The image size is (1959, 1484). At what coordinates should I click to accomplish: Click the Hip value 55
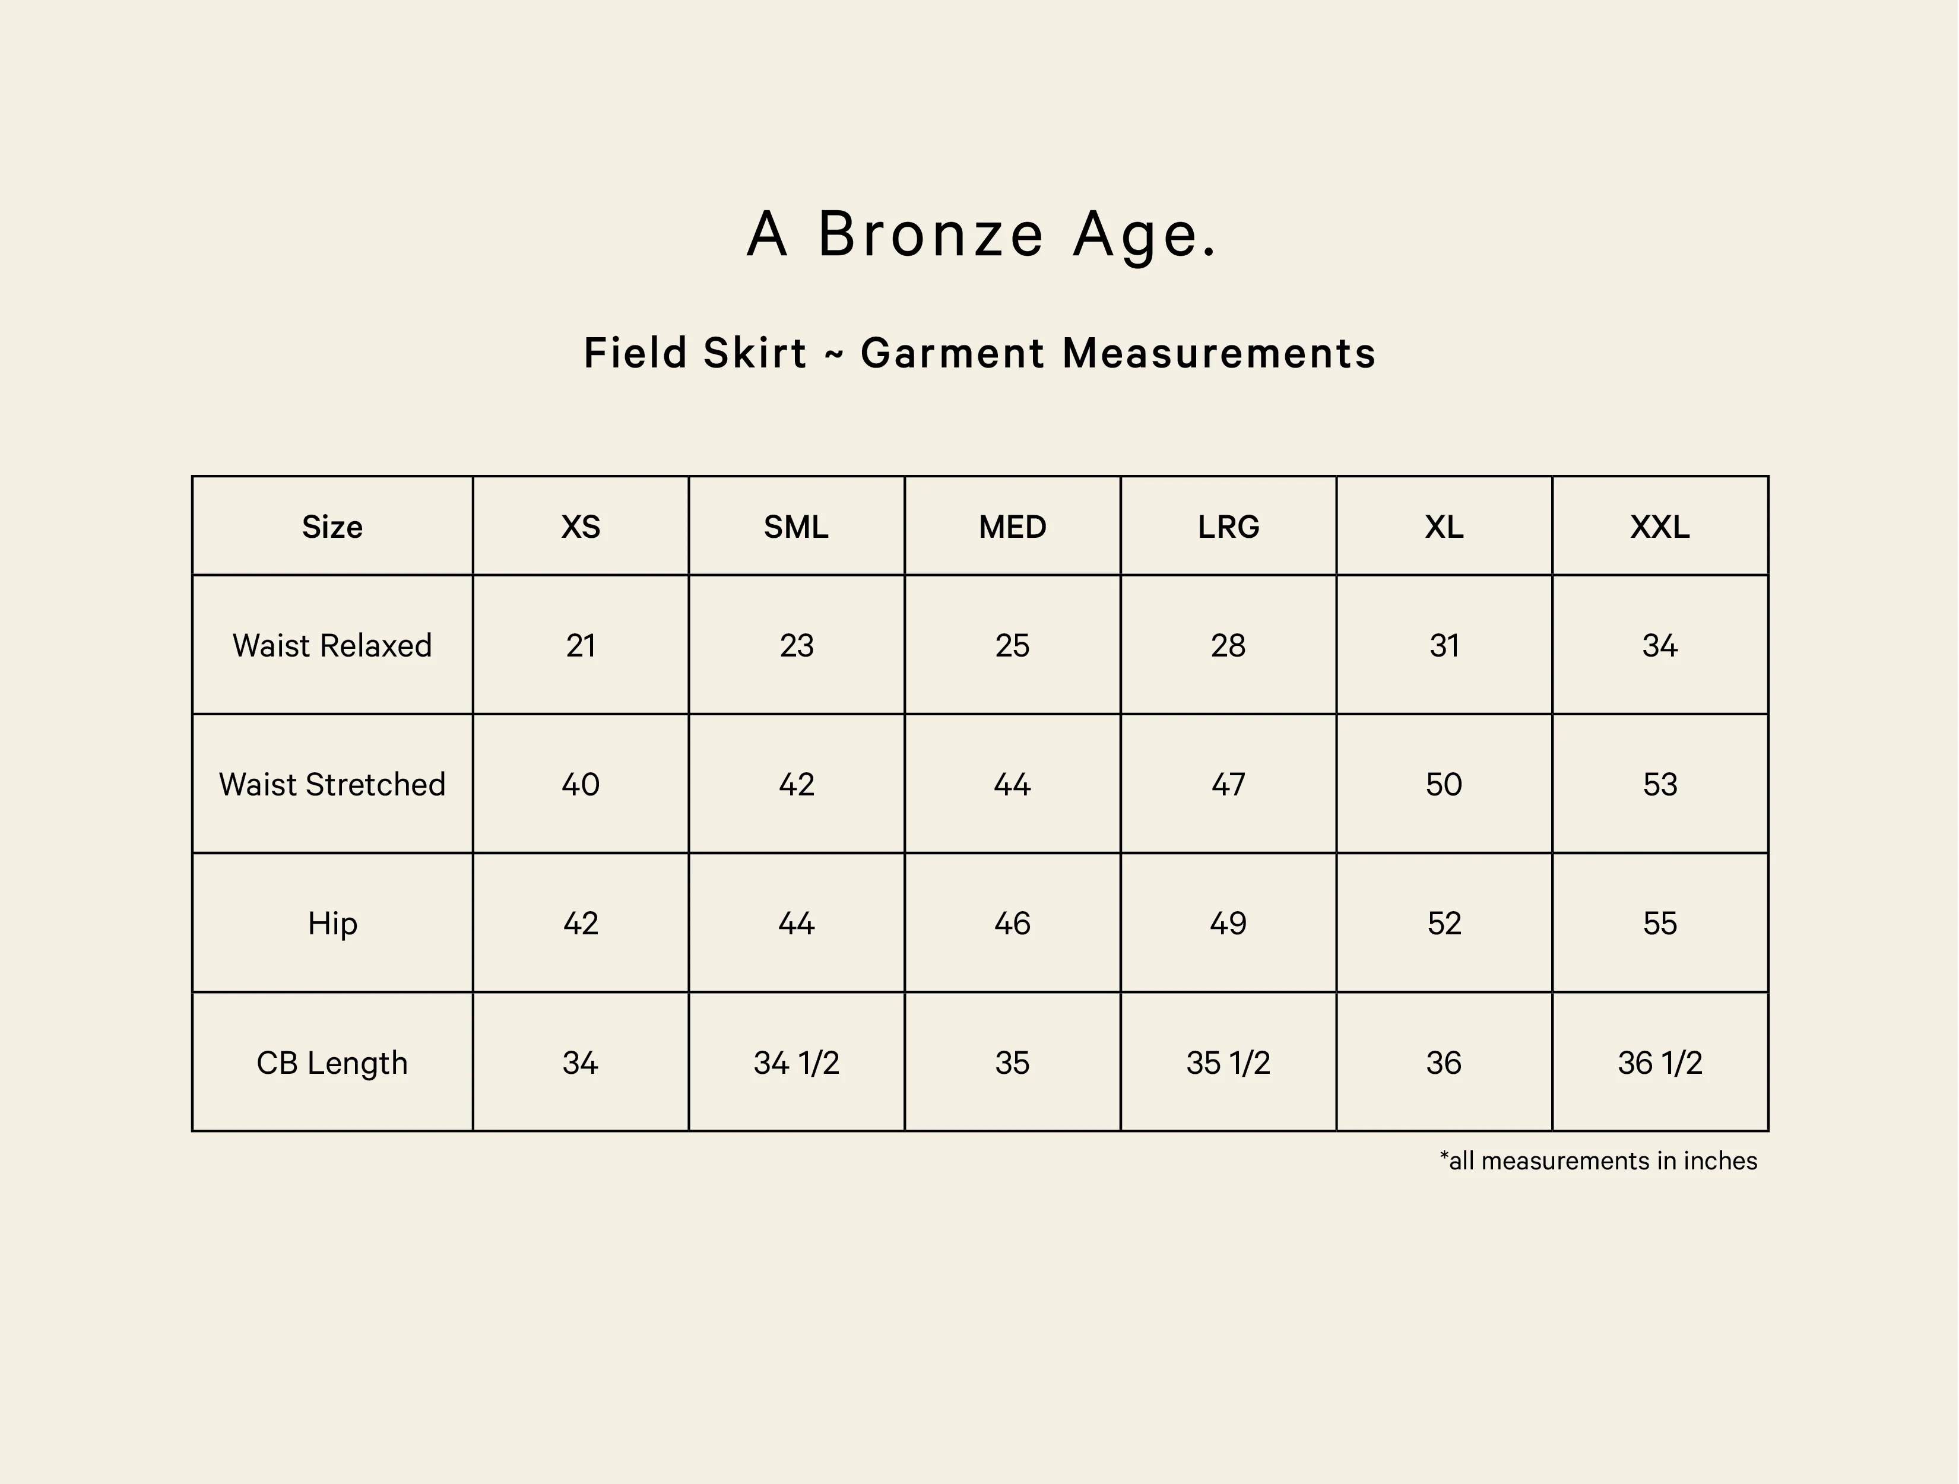(x=1660, y=924)
